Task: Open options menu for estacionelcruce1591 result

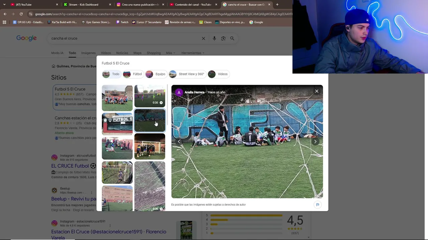Action: click(110, 226)
